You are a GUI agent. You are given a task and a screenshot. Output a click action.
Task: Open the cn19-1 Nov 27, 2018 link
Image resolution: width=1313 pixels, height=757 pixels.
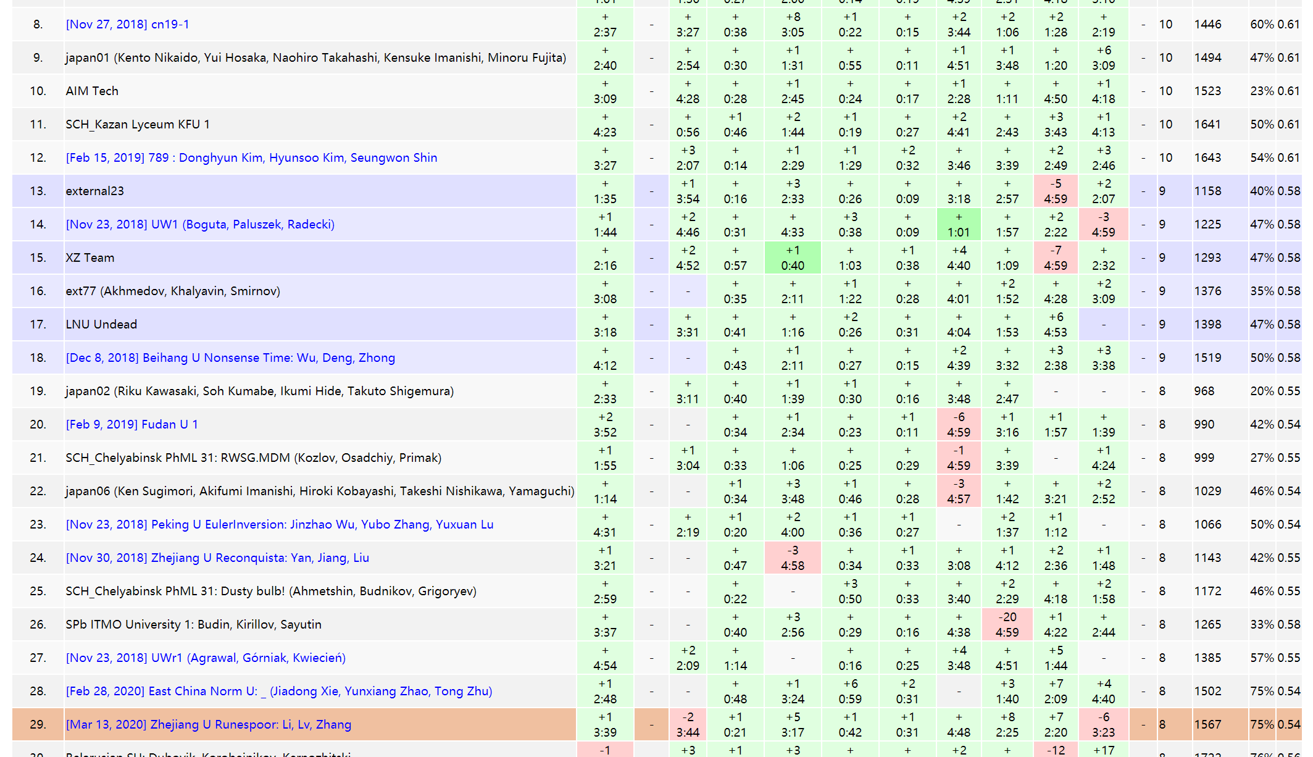[x=127, y=24]
